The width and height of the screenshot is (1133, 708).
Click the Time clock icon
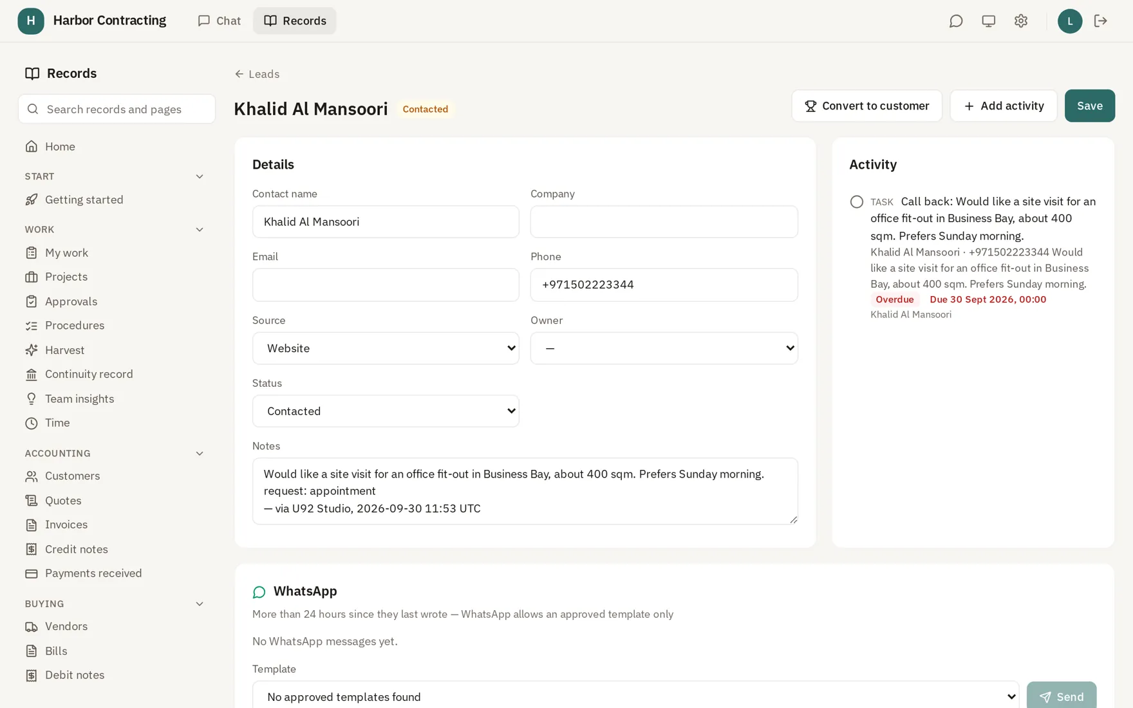(x=32, y=423)
